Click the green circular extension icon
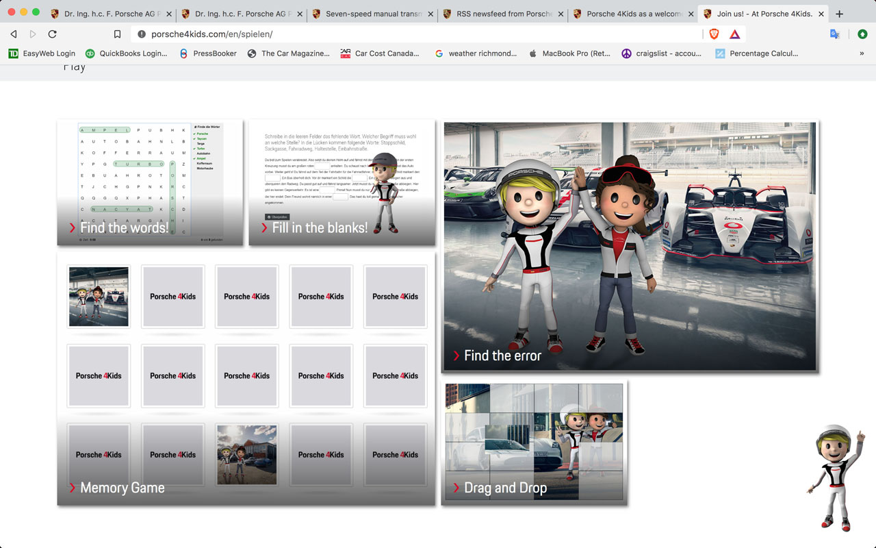This screenshot has height=548, width=876. 862,34
